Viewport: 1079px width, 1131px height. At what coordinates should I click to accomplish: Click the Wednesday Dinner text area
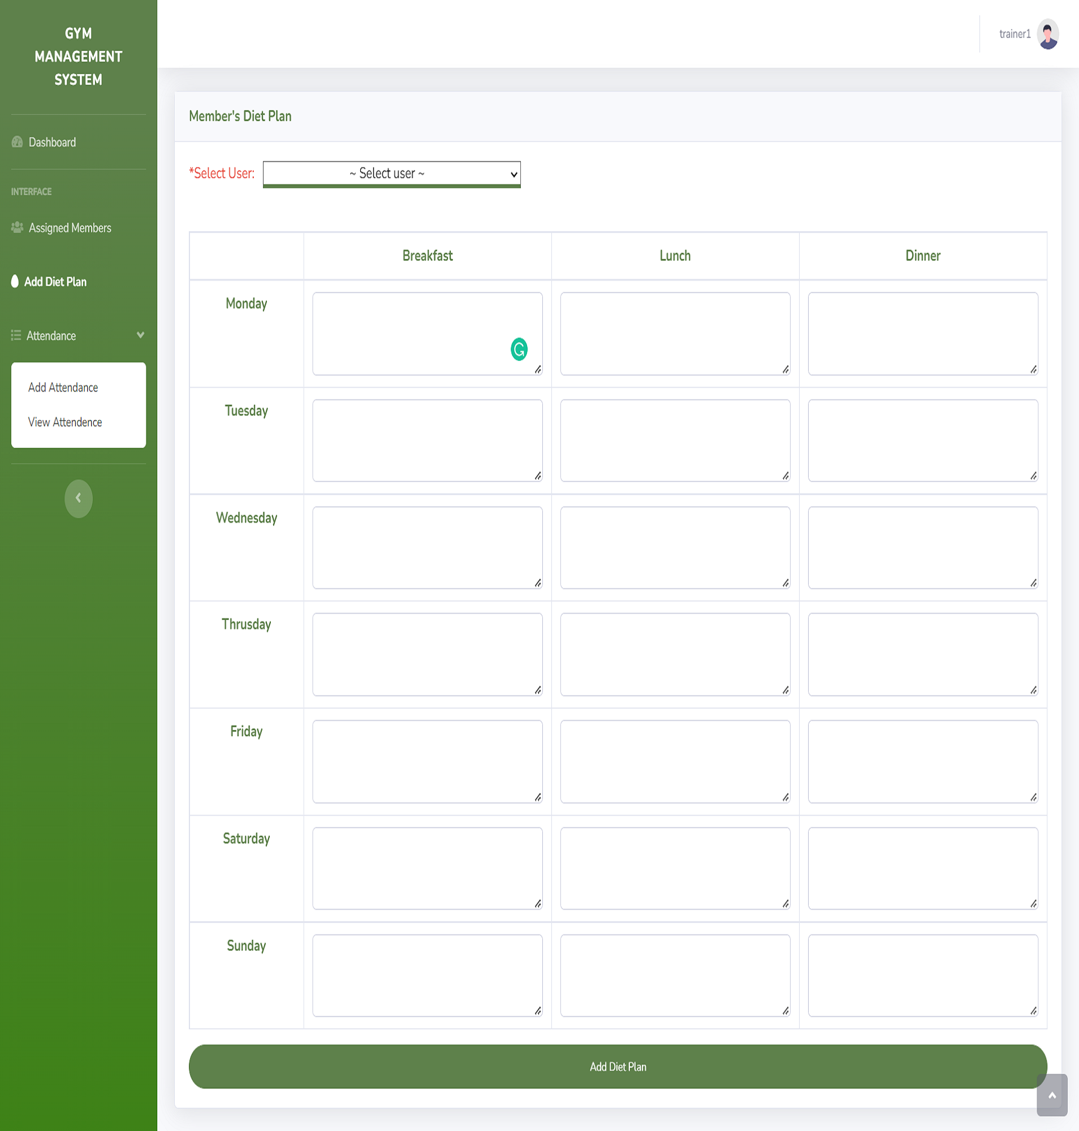[x=922, y=547]
